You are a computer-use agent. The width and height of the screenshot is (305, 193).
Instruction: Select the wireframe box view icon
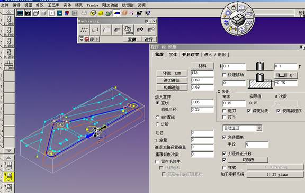pos(36,13)
